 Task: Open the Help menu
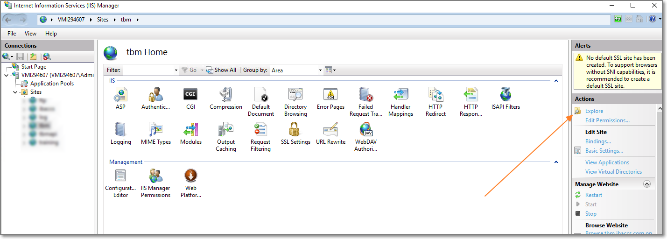point(51,34)
